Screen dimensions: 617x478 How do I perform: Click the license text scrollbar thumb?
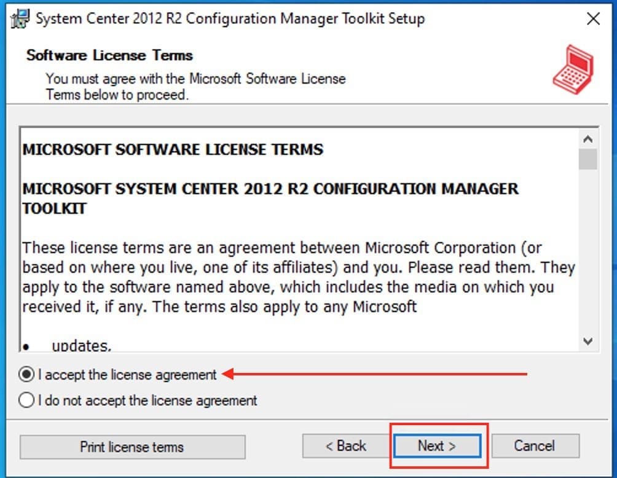[x=588, y=159]
